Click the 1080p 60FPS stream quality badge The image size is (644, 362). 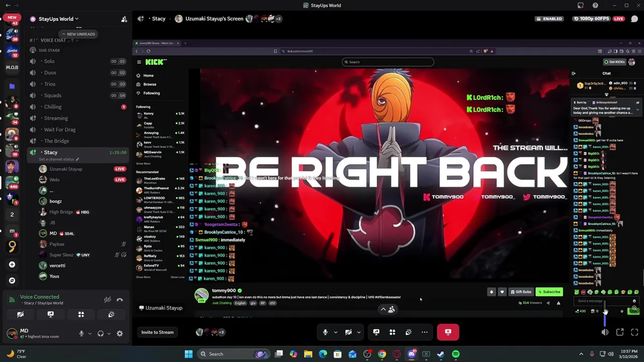[x=591, y=19]
